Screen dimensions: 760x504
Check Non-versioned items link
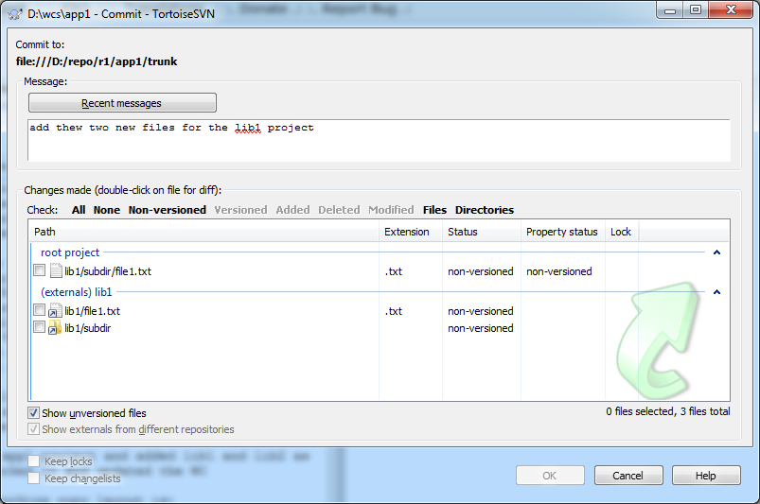168,210
